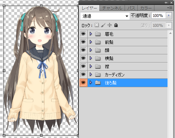The height and width of the screenshot is (138, 175).
Task: Toggle visibility of 顔 layer group
Action: coord(83,50)
